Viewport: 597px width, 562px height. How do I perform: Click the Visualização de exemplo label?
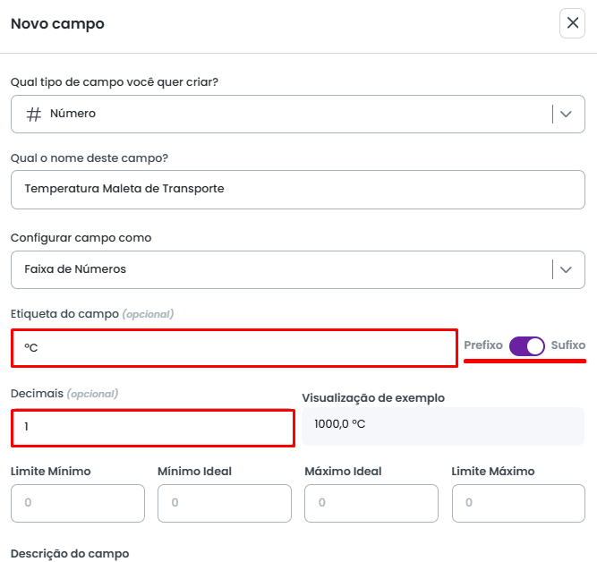[373, 398]
